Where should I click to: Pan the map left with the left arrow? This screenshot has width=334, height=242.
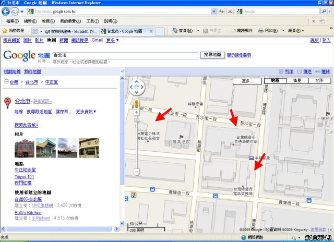click(131, 87)
